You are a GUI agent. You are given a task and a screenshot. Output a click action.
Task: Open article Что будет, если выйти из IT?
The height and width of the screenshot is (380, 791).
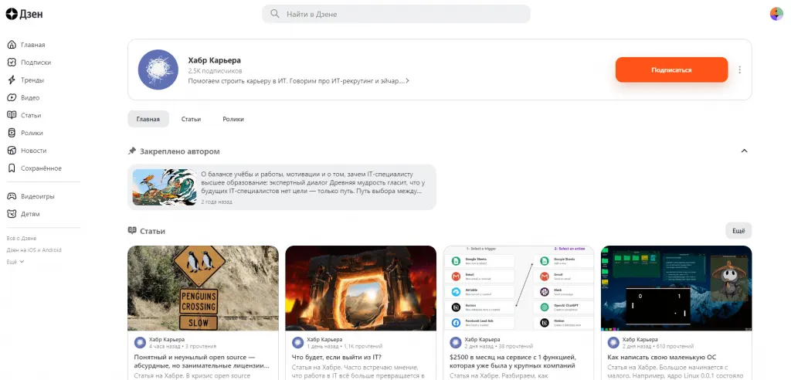(338, 357)
